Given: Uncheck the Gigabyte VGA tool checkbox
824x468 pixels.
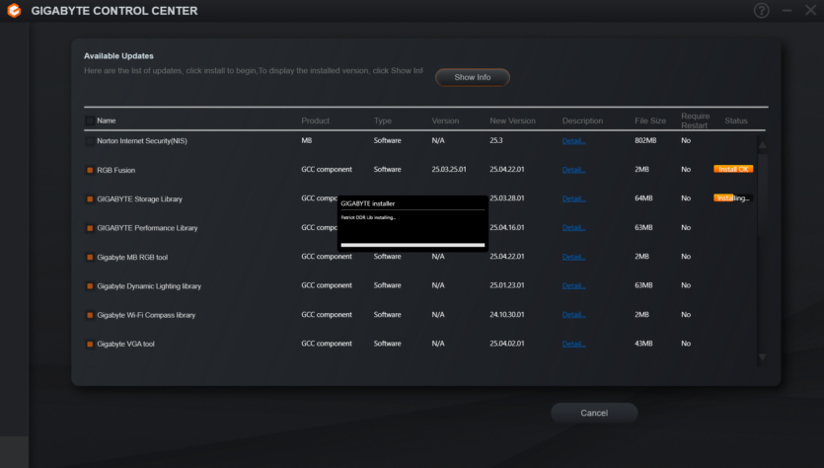Looking at the screenshot, I should click(90, 344).
